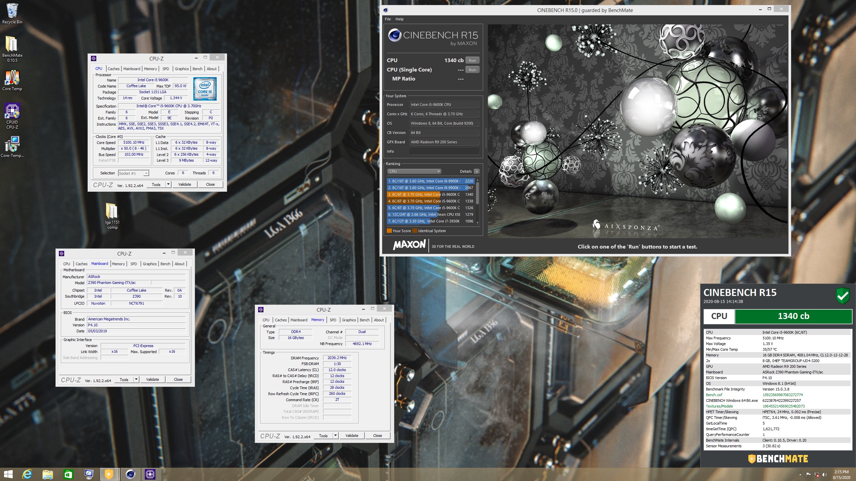Switch to Bench tab in CPU-Z CPU window

tap(198, 69)
